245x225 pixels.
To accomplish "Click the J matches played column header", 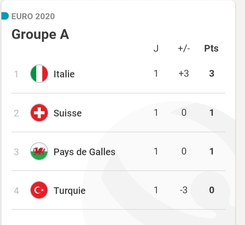I will point(156,49).
